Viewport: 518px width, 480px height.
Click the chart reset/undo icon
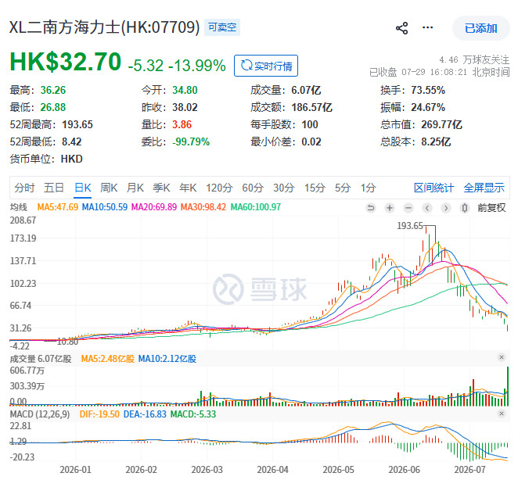tap(371, 208)
